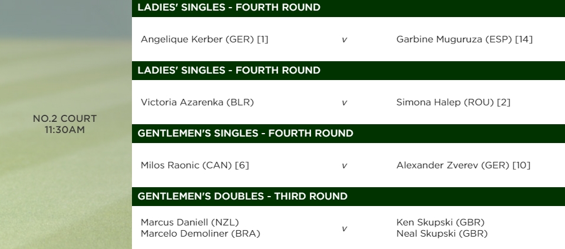The image size is (565, 249).
Task: Click the 11:30AM start time
Action: (x=65, y=130)
